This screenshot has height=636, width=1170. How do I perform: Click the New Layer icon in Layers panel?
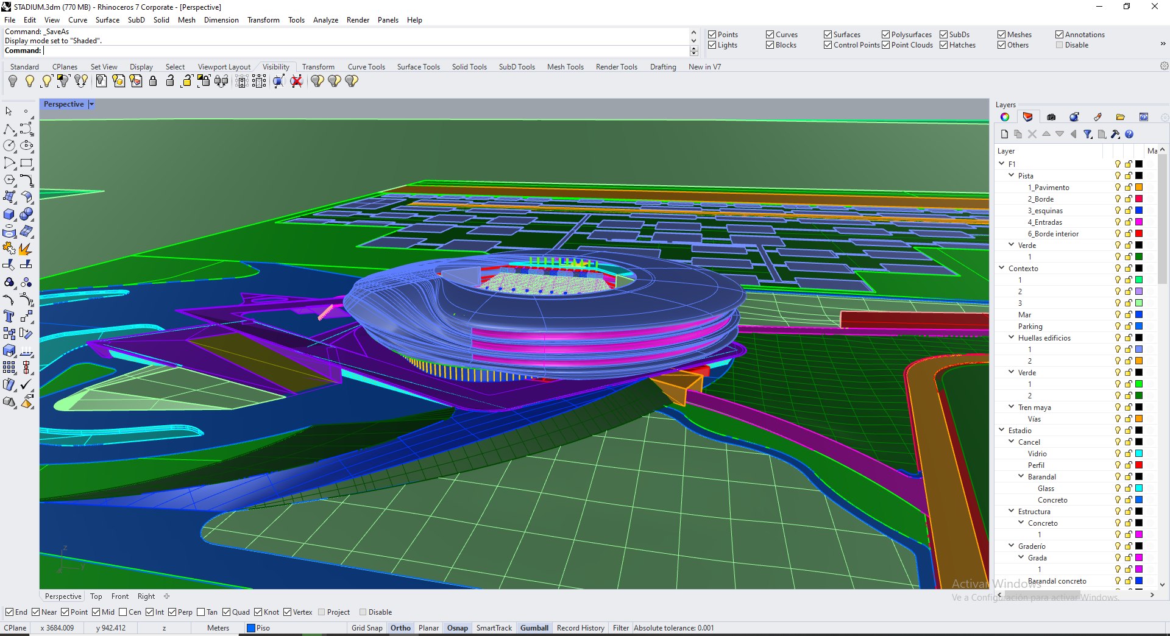[x=1004, y=134]
